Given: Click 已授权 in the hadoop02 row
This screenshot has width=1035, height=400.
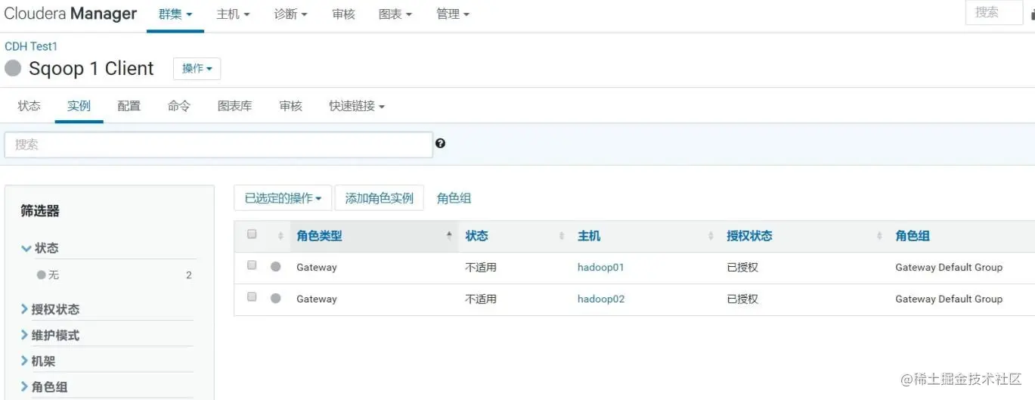Looking at the screenshot, I should point(742,299).
